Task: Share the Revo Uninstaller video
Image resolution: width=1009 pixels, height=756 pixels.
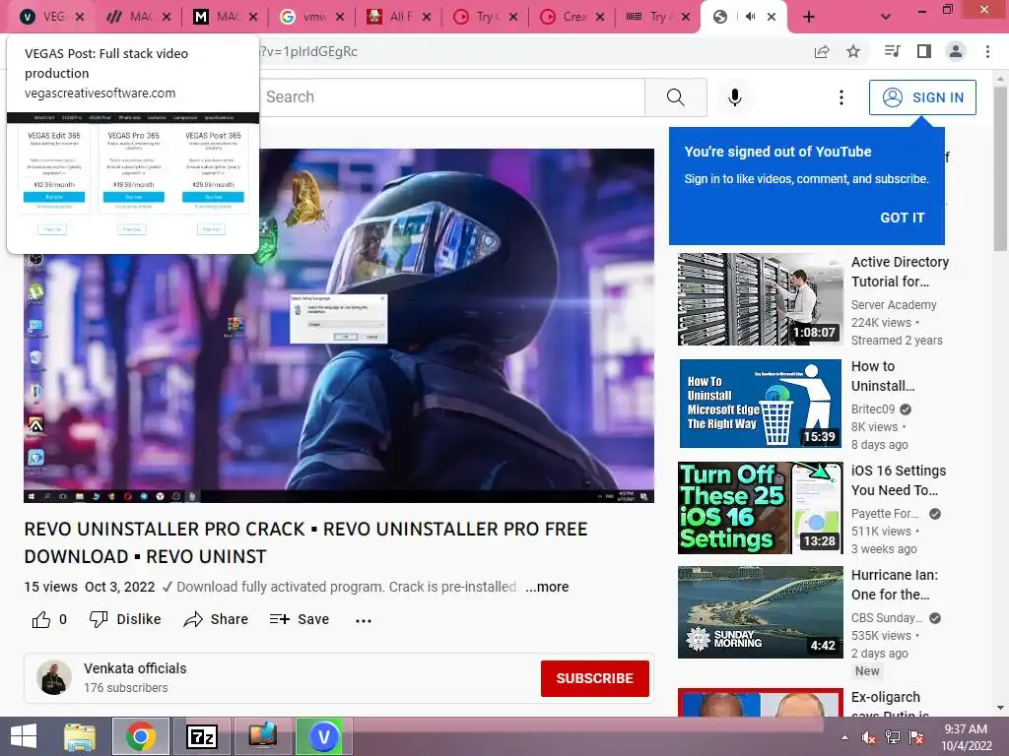Action: pyautogui.click(x=216, y=619)
